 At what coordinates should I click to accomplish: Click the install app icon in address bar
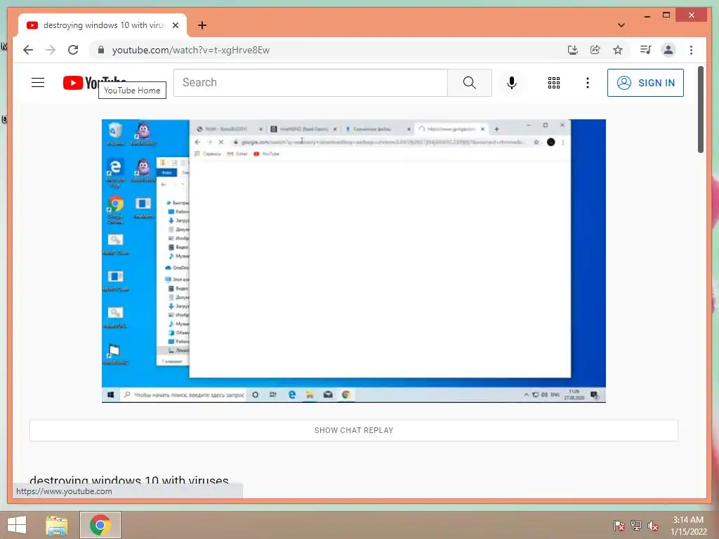572,50
